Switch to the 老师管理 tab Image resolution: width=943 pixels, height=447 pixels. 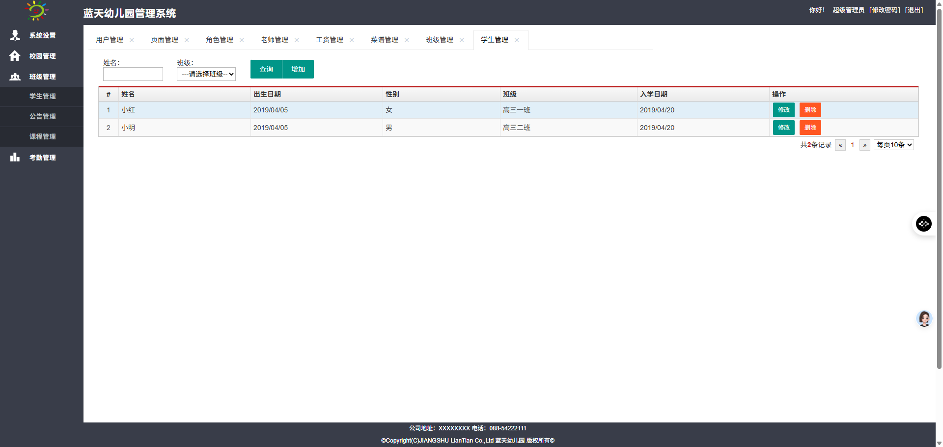coord(275,40)
